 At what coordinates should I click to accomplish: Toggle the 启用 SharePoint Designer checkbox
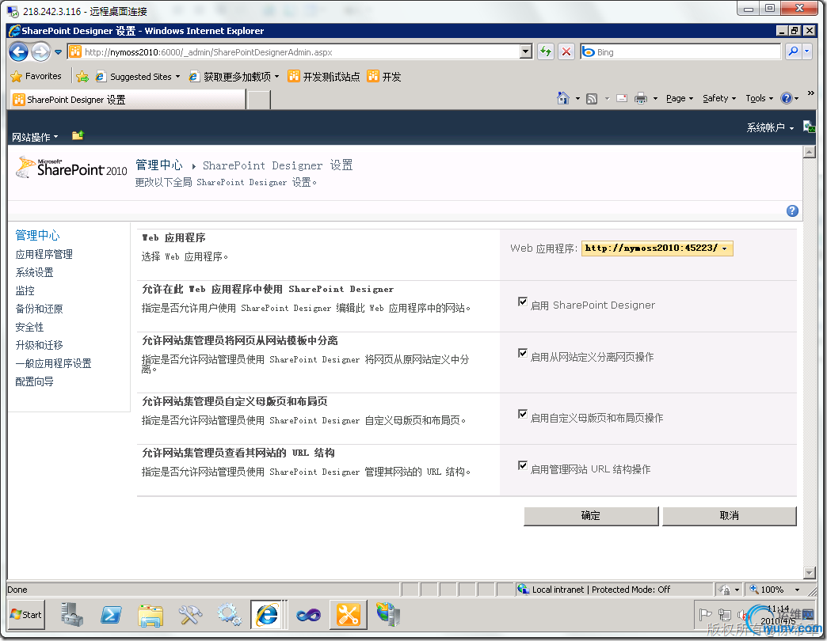click(x=523, y=302)
